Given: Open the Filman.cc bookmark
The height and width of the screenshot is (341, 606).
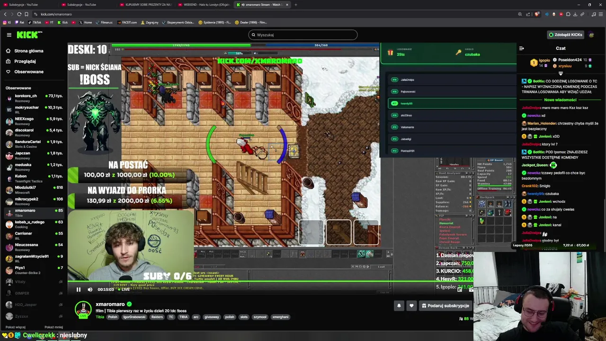Looking at the screenshot, I should pyautogui.click(x=104, y=22).
